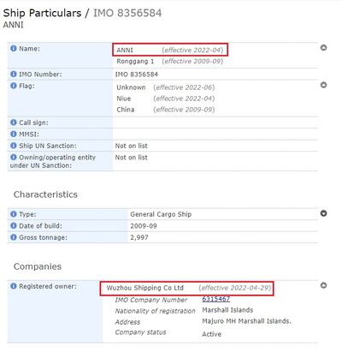The height and width of the screenshot is (352, 342).
Task: Collapse the Name history with arrow button
Action: click(x=323, y=48)
